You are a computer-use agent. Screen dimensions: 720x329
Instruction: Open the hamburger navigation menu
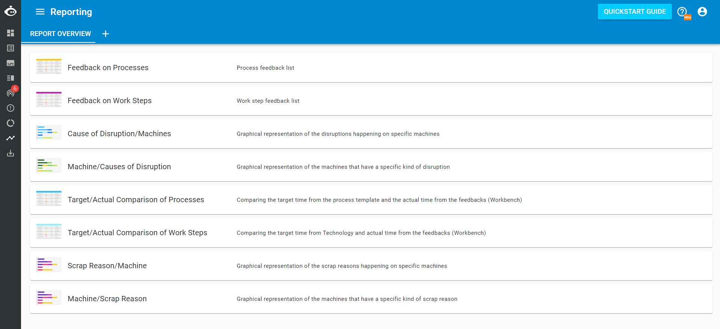(x=40, y=12)
